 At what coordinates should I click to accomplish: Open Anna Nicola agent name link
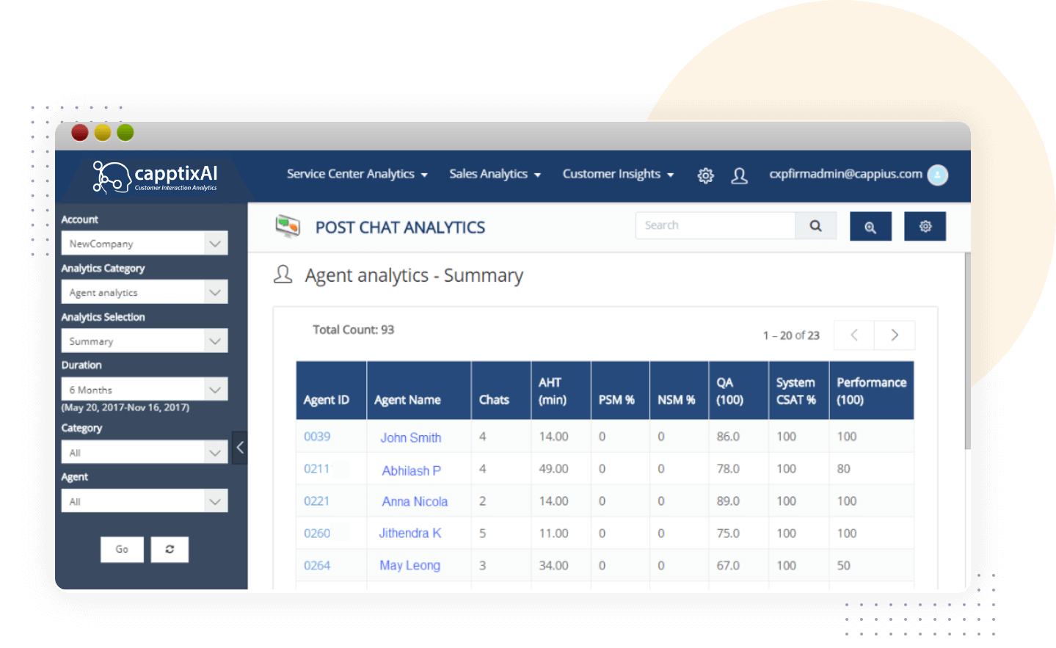click(415, 502)
